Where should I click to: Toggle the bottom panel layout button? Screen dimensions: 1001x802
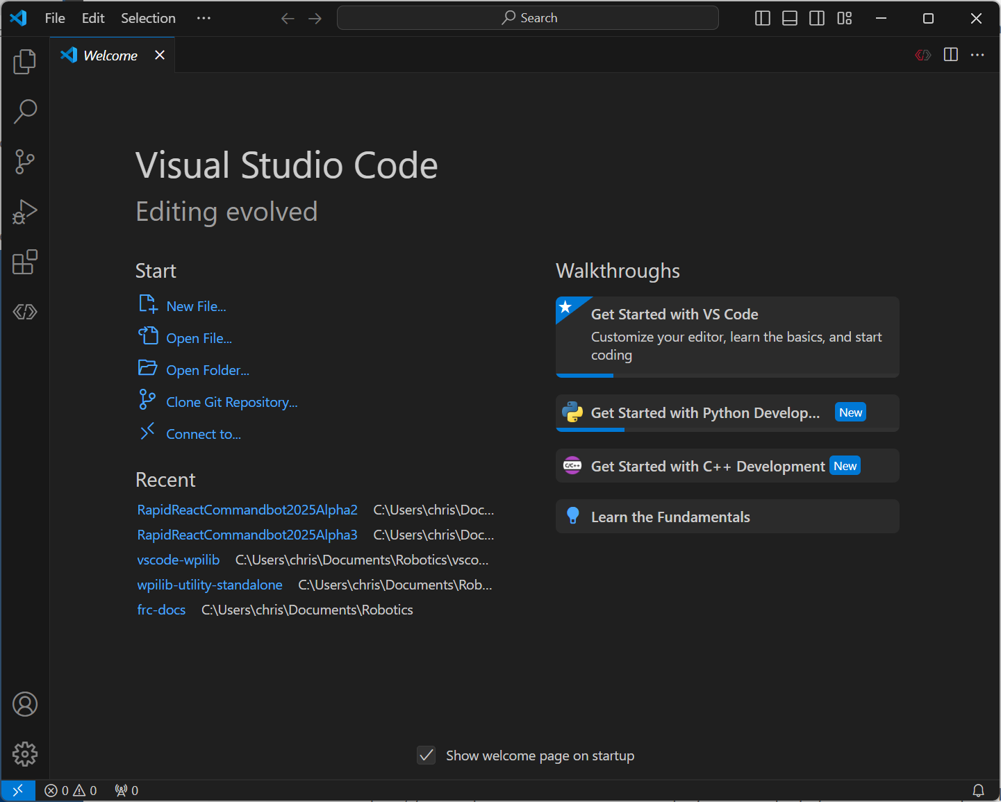(790, 19)
